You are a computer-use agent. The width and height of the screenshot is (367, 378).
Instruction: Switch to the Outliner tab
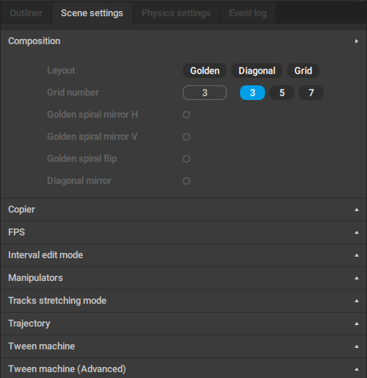pyautogui.click(x=26, y=13)
